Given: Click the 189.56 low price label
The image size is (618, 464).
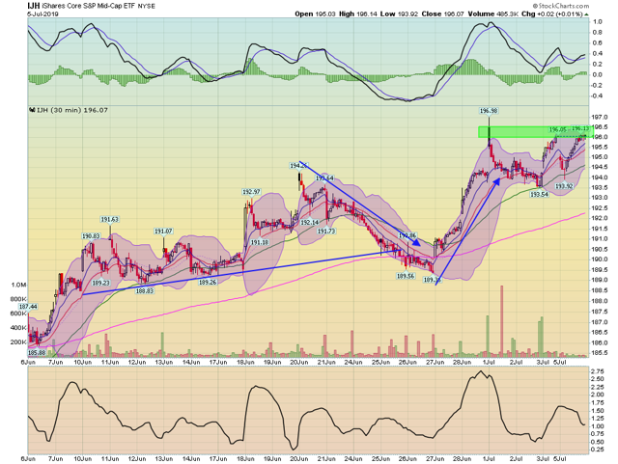Looking at the screenshot, I should [x=406, y=276].
